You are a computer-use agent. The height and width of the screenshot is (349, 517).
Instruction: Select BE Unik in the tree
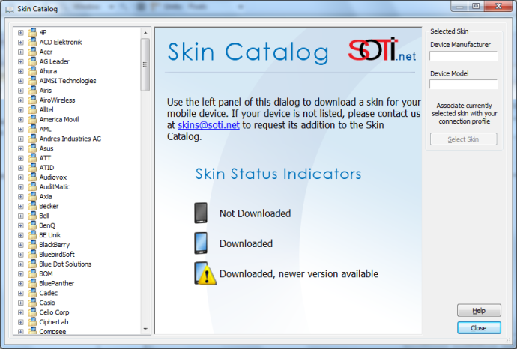click(49, 235)
